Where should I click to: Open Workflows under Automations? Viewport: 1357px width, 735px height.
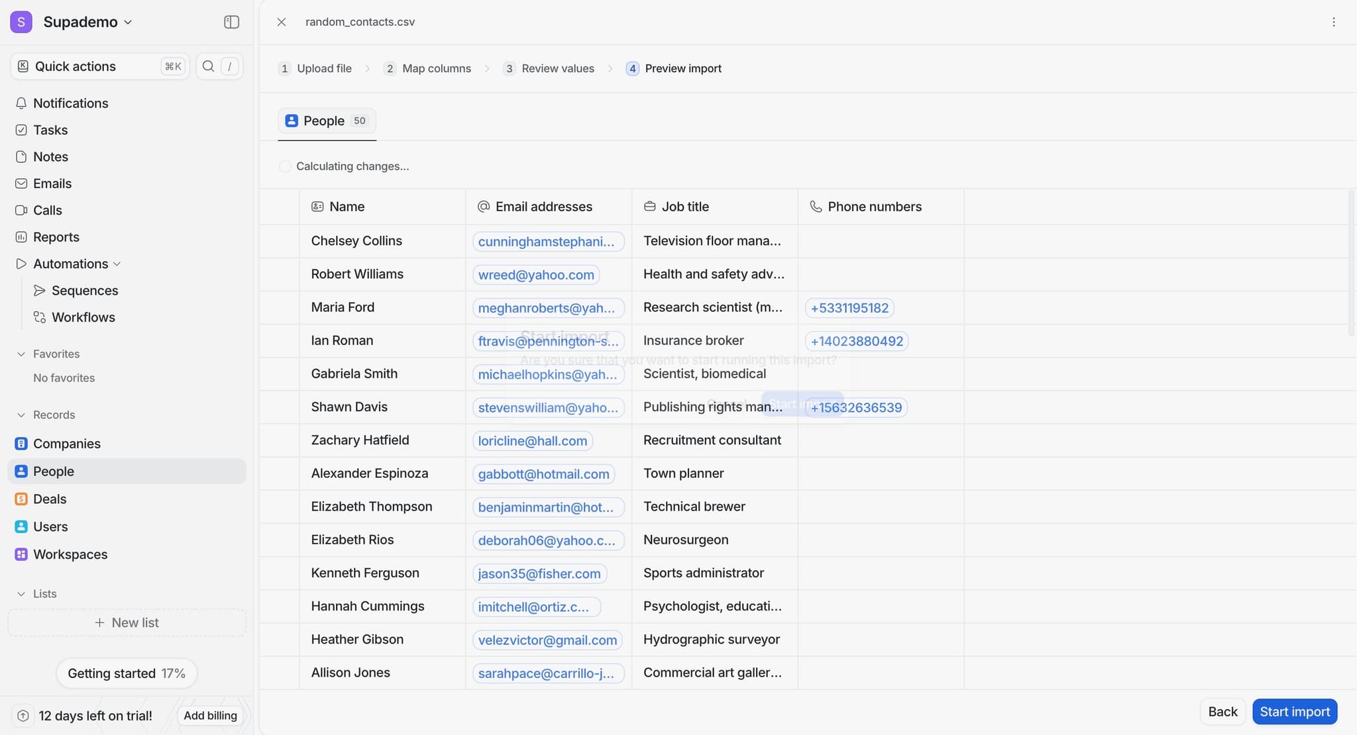click(83, 317)
